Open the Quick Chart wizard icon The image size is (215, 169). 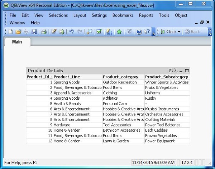point(109,32)
